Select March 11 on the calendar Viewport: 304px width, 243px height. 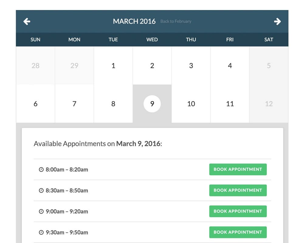pyautogui.click(x=230, y=104)
